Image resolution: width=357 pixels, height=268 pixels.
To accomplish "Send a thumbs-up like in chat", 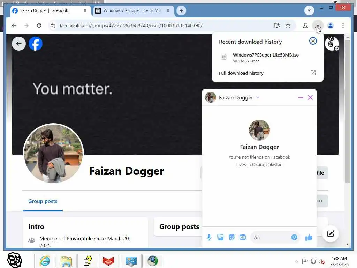I will pos(309,237).
